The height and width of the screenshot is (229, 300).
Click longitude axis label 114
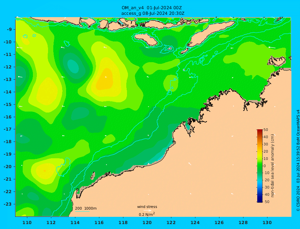75,222
